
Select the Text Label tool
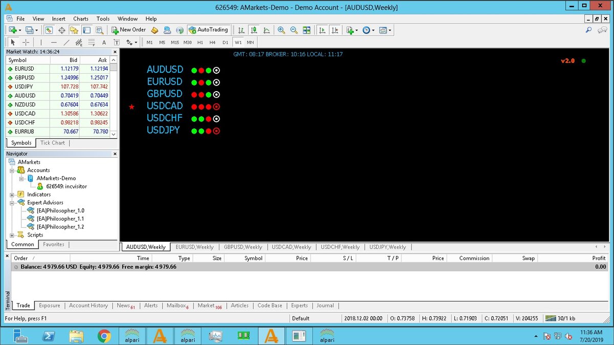(x=117, y=42)
